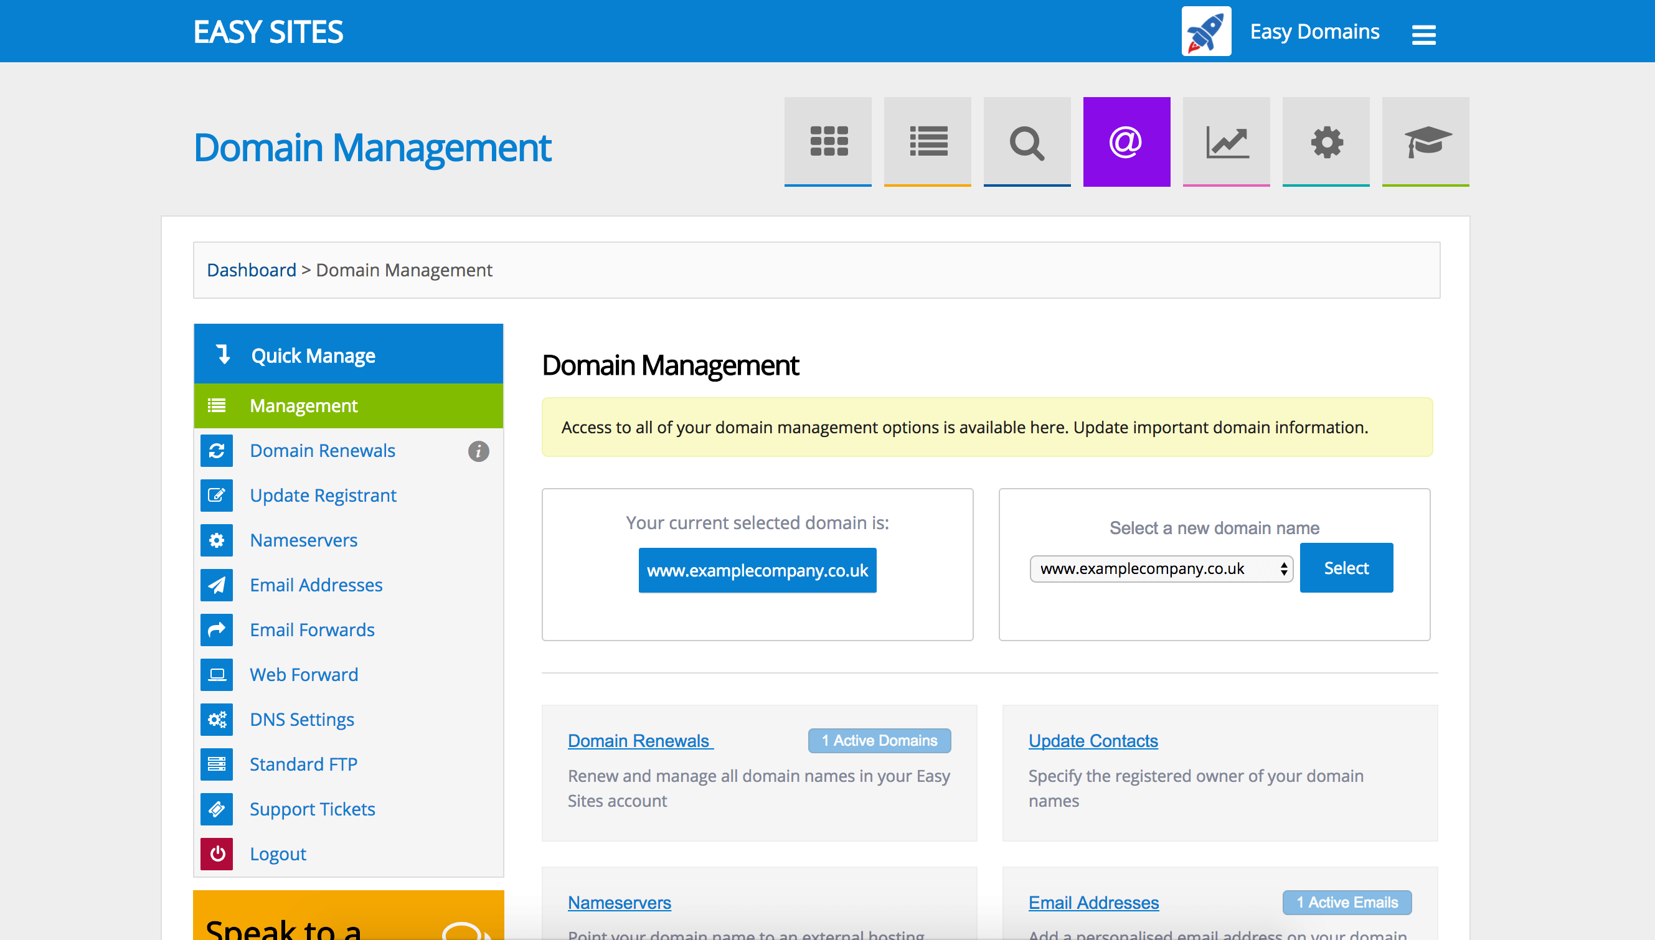Open the grid view toolbar icon
Screen dimensions: 1655x940
[828, 141]
